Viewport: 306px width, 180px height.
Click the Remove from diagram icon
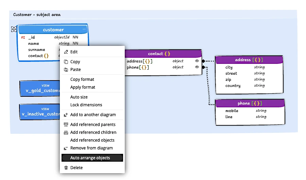point(66,148)
